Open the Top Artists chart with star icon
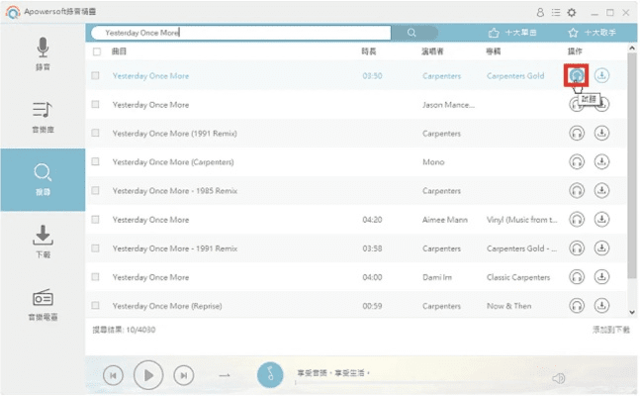The height and width of the screenshot is (396, 640). [594, 33]
